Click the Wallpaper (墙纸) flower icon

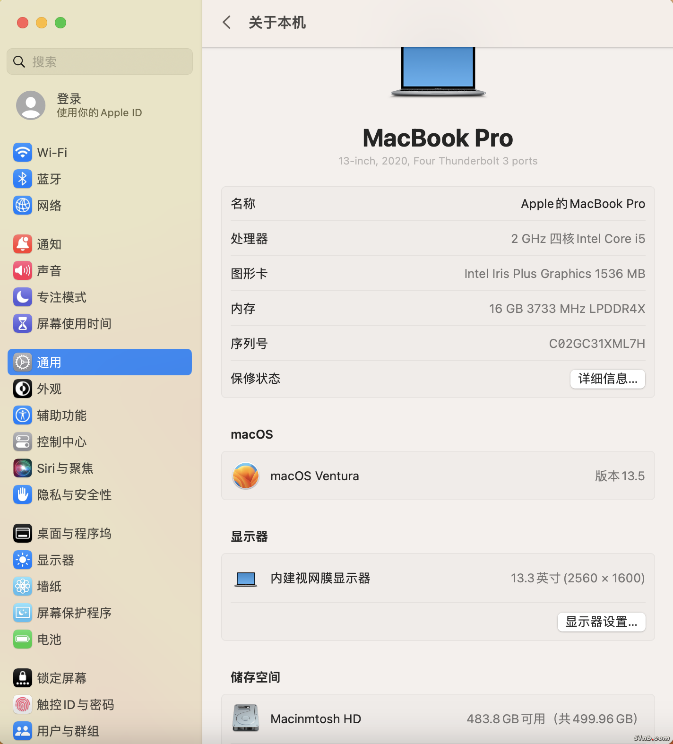click(x=23, y=586)
